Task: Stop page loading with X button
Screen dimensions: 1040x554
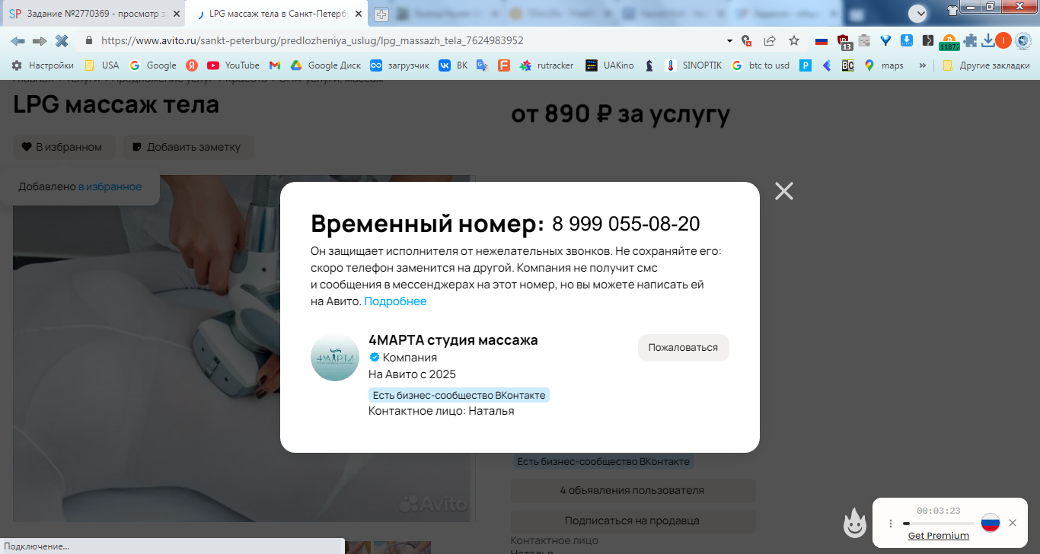Action: (x=62, y=40)
